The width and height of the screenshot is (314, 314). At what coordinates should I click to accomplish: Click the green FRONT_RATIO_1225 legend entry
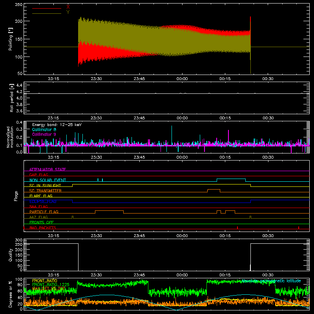pos(51,285)
